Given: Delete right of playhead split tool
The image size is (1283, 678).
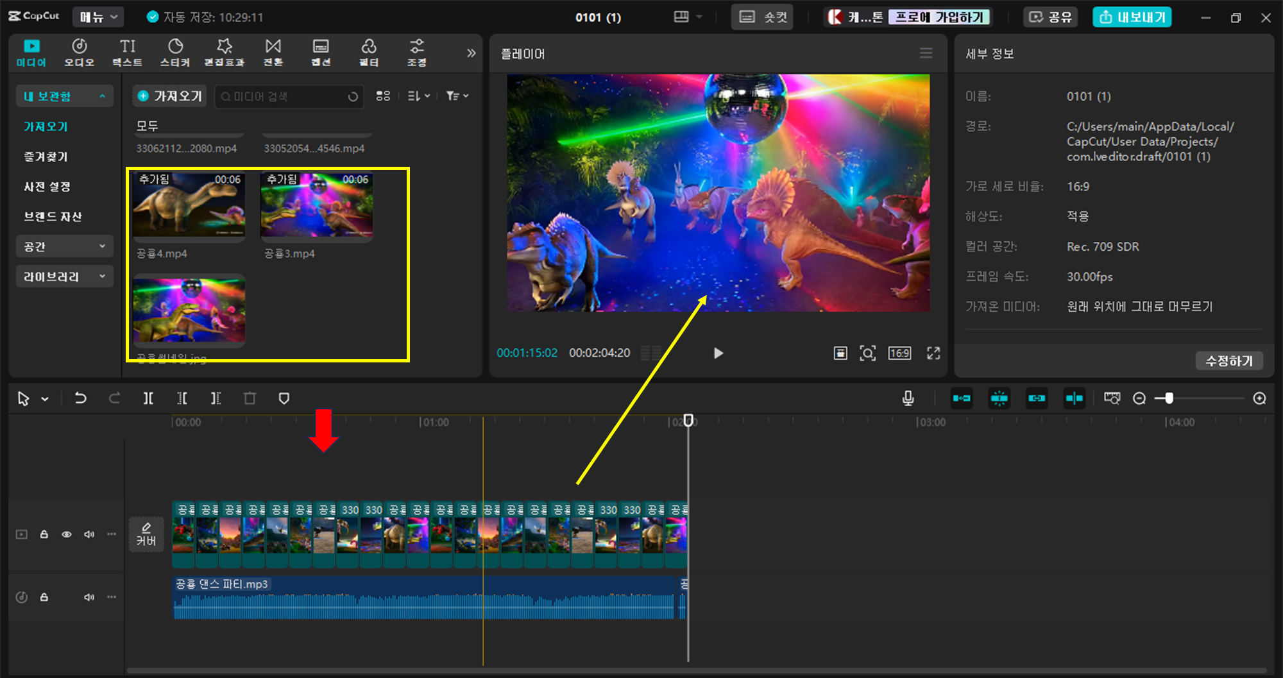Looking at the screenshot, I should 216,398.
